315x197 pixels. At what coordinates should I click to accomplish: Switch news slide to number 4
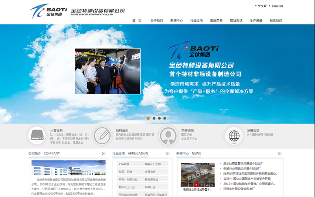tap(207, 185)
